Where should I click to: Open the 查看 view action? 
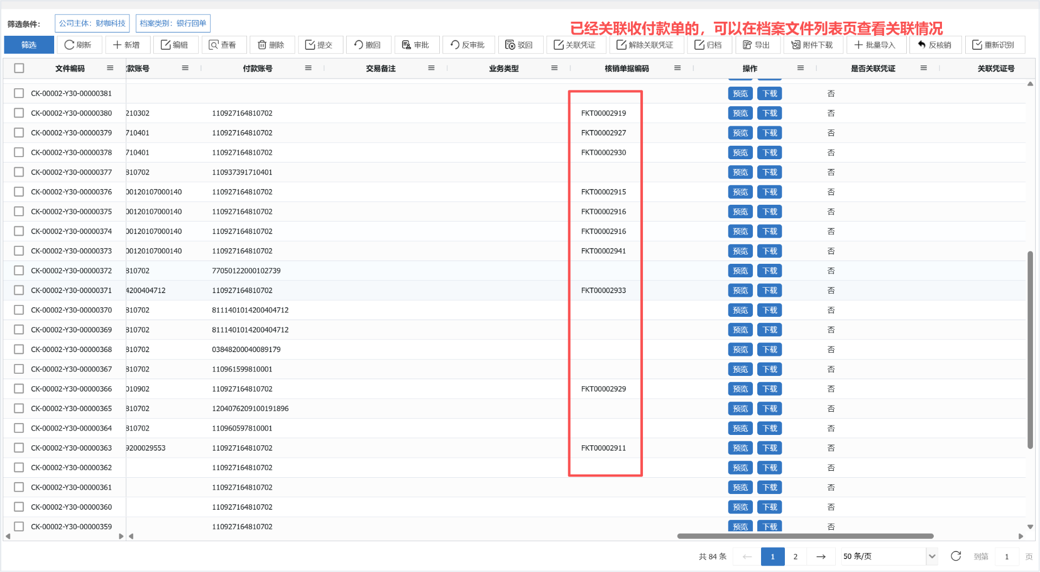(223, 45)
